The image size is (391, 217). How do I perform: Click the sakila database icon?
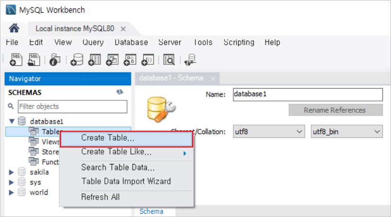pos(22,172)
